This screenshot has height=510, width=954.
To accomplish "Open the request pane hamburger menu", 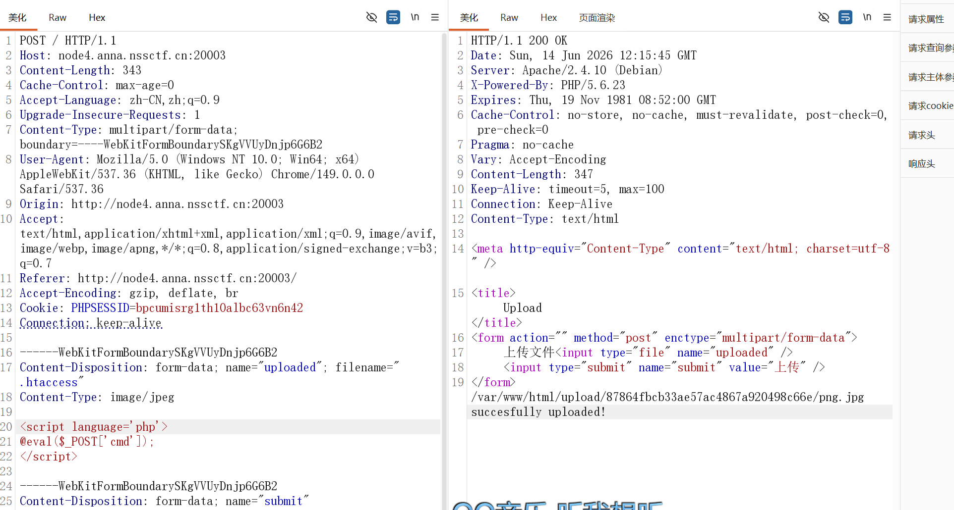I will [x=435, y=17].
